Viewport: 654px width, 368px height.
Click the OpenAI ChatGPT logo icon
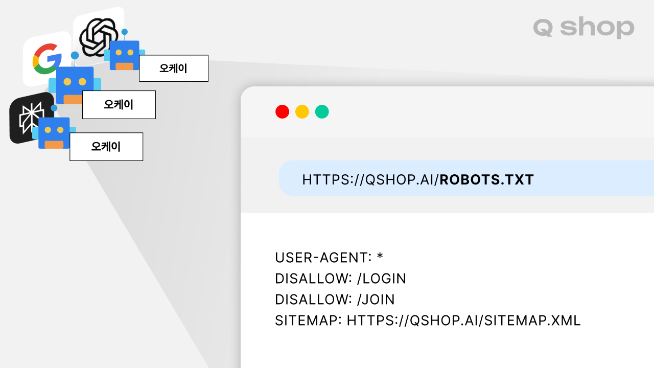99,36
